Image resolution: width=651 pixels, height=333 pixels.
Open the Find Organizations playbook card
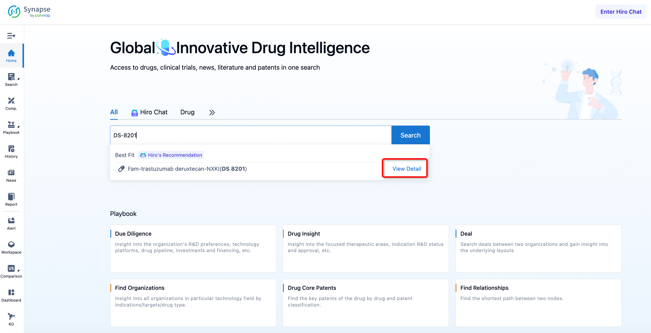click(x=193, y=303)
